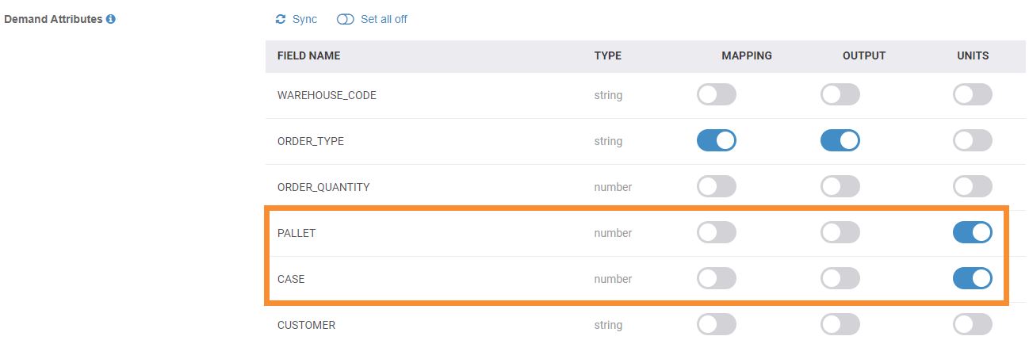Switch on CASE output toggle

pyautogui.click(x=840, y=279)
